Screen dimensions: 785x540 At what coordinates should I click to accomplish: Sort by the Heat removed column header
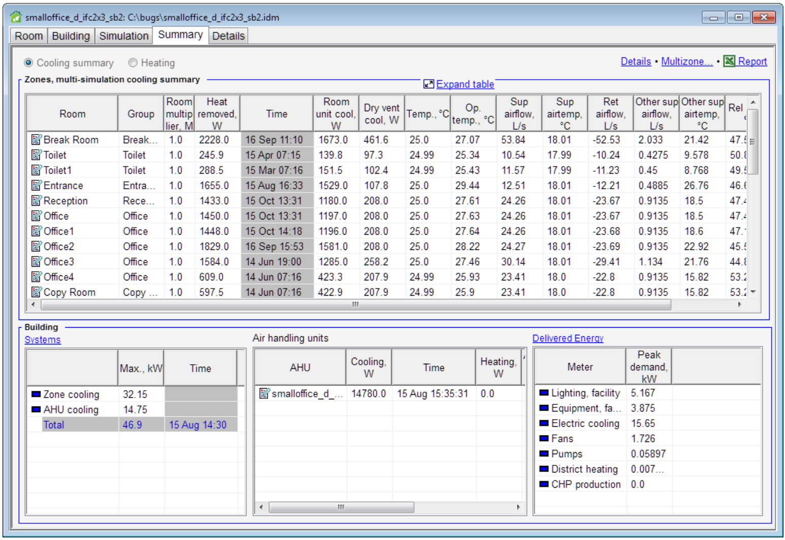click(x=217, y=114)
